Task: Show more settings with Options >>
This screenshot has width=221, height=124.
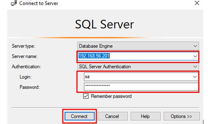Action: [x=182, y=116]
